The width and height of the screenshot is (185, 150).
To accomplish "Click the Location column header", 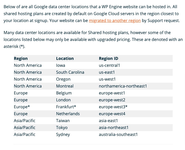I will (65, 58).
